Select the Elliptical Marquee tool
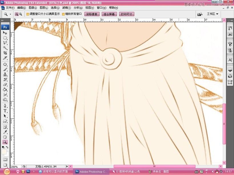The height and width of the screenshot is (175, 234). point(5,38)
